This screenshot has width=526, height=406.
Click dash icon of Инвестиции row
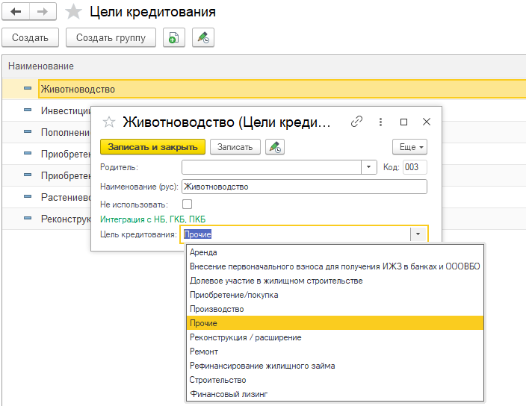28,110
